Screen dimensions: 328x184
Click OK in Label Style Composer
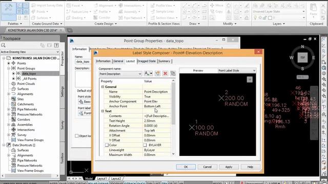pos(186,167)
